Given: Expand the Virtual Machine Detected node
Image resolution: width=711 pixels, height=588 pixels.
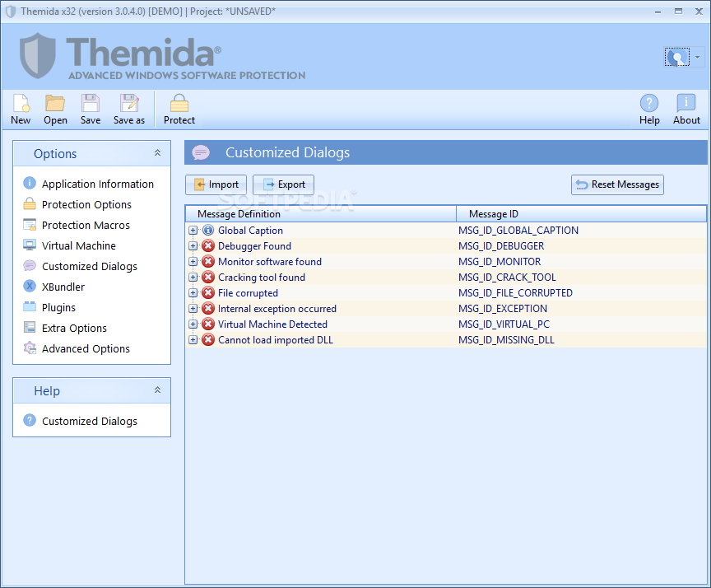Looking at the screenshot, I should (193, 324).
